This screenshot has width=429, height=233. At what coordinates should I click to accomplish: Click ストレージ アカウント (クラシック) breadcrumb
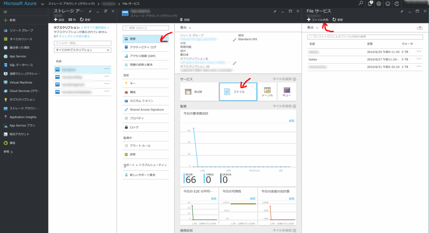[x=72, y=4]
